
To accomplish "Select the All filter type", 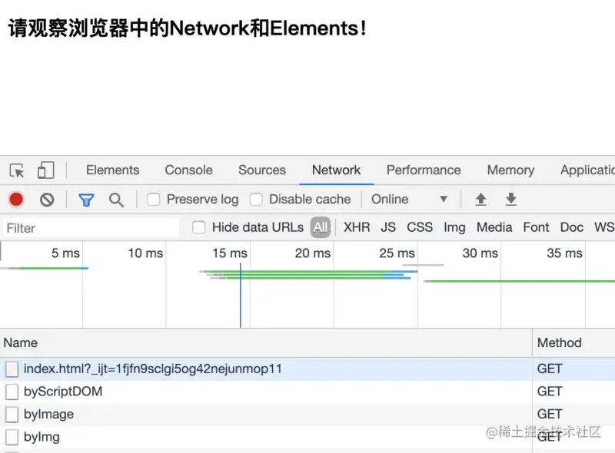I will pyautogui.click(x=321, y=227).
